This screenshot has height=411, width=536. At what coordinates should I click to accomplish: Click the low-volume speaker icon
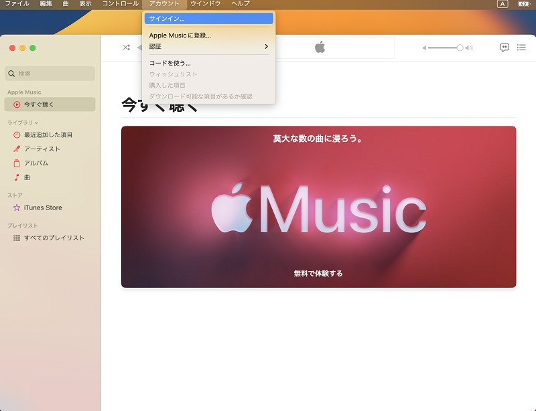[x=424, y=48]
